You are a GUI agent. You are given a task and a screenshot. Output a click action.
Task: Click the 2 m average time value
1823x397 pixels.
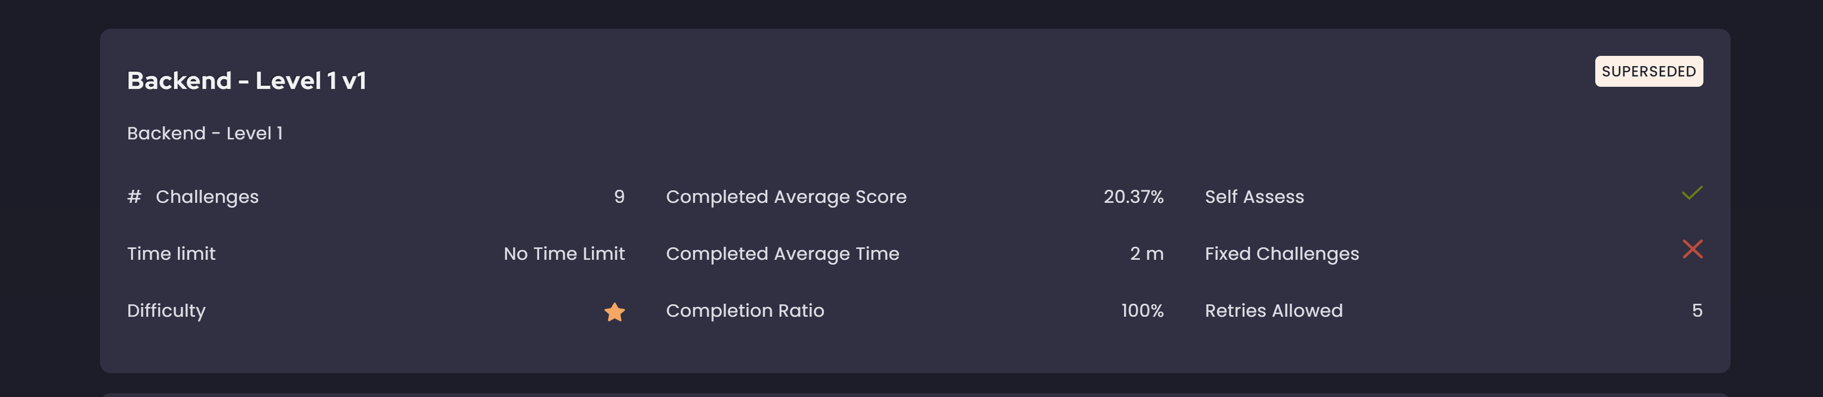(x=1146, y=254)
